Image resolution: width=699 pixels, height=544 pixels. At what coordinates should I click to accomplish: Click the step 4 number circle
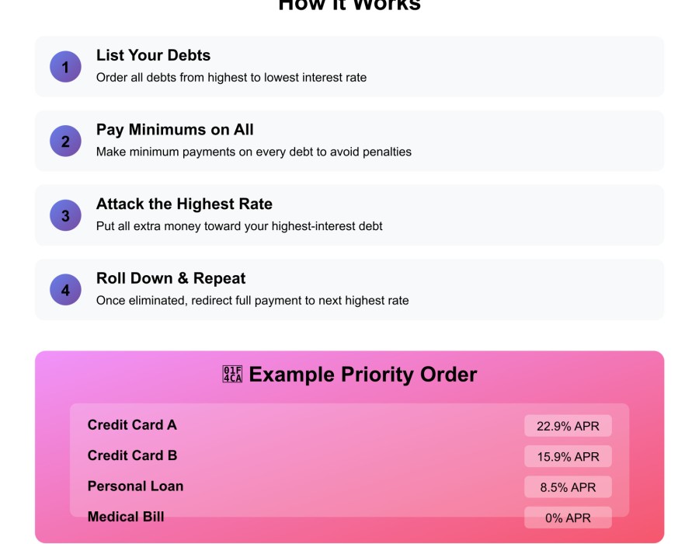click(65, 290)
